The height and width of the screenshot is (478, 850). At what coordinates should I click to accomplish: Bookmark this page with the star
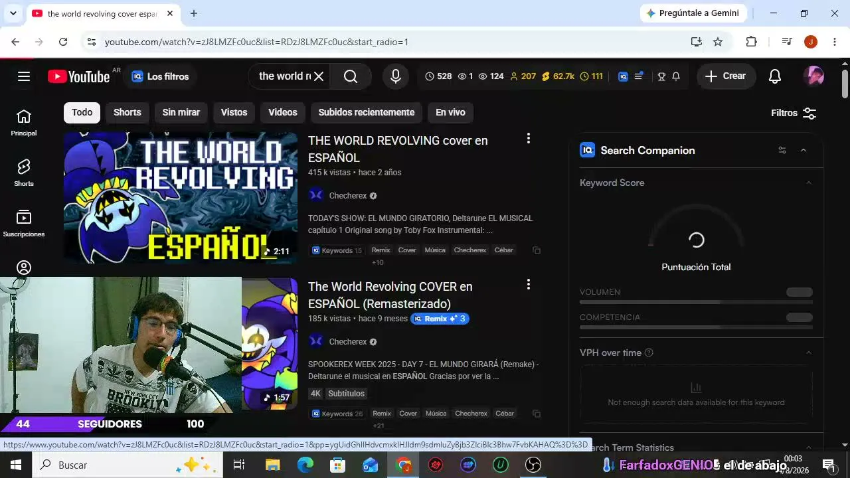[x=718, y=42]
